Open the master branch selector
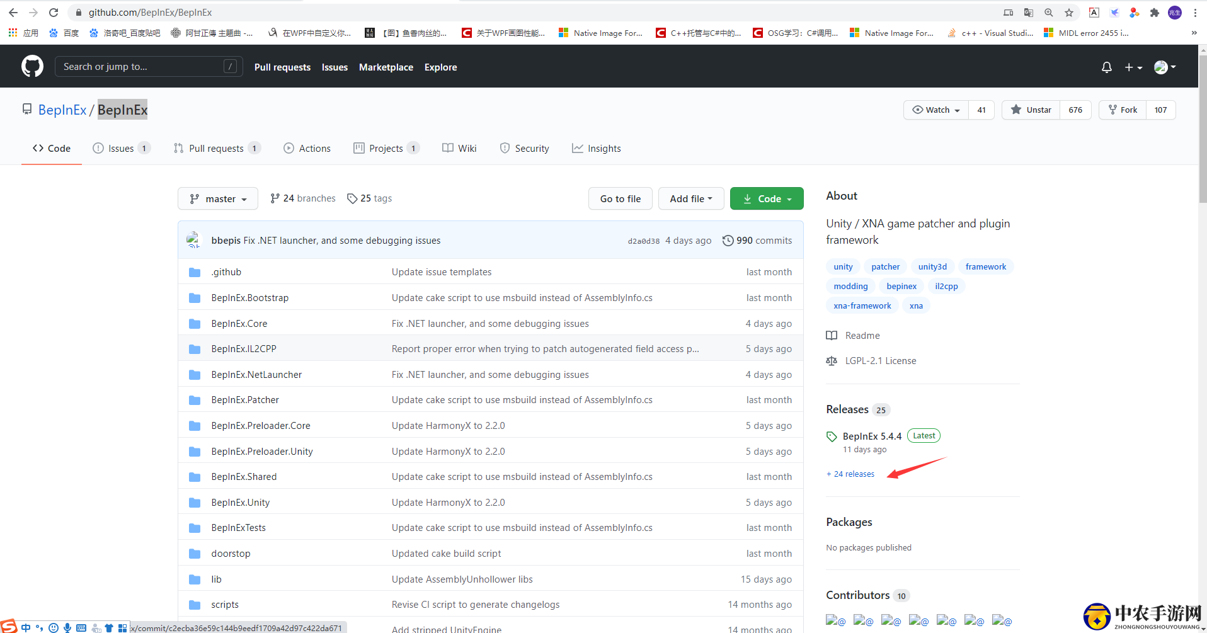1207x633 pixels. click(x=218, y=198)
